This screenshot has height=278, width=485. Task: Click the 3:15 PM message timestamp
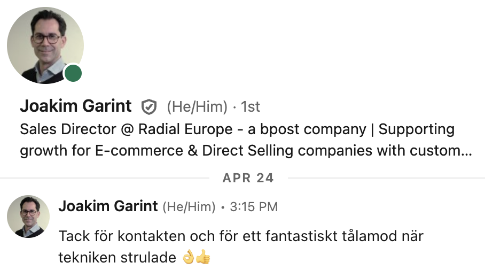(254, 207)
